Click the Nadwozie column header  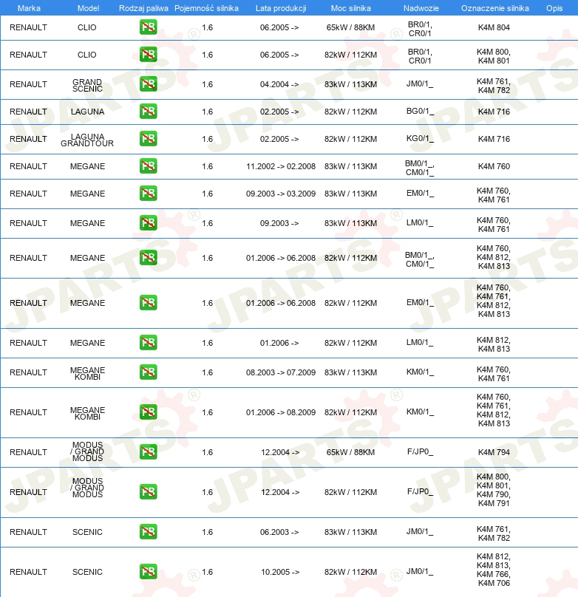click(x=421, y=8)
